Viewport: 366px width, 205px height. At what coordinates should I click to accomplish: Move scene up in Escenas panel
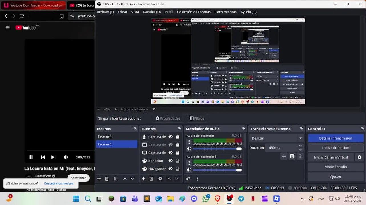pos(125,179)
